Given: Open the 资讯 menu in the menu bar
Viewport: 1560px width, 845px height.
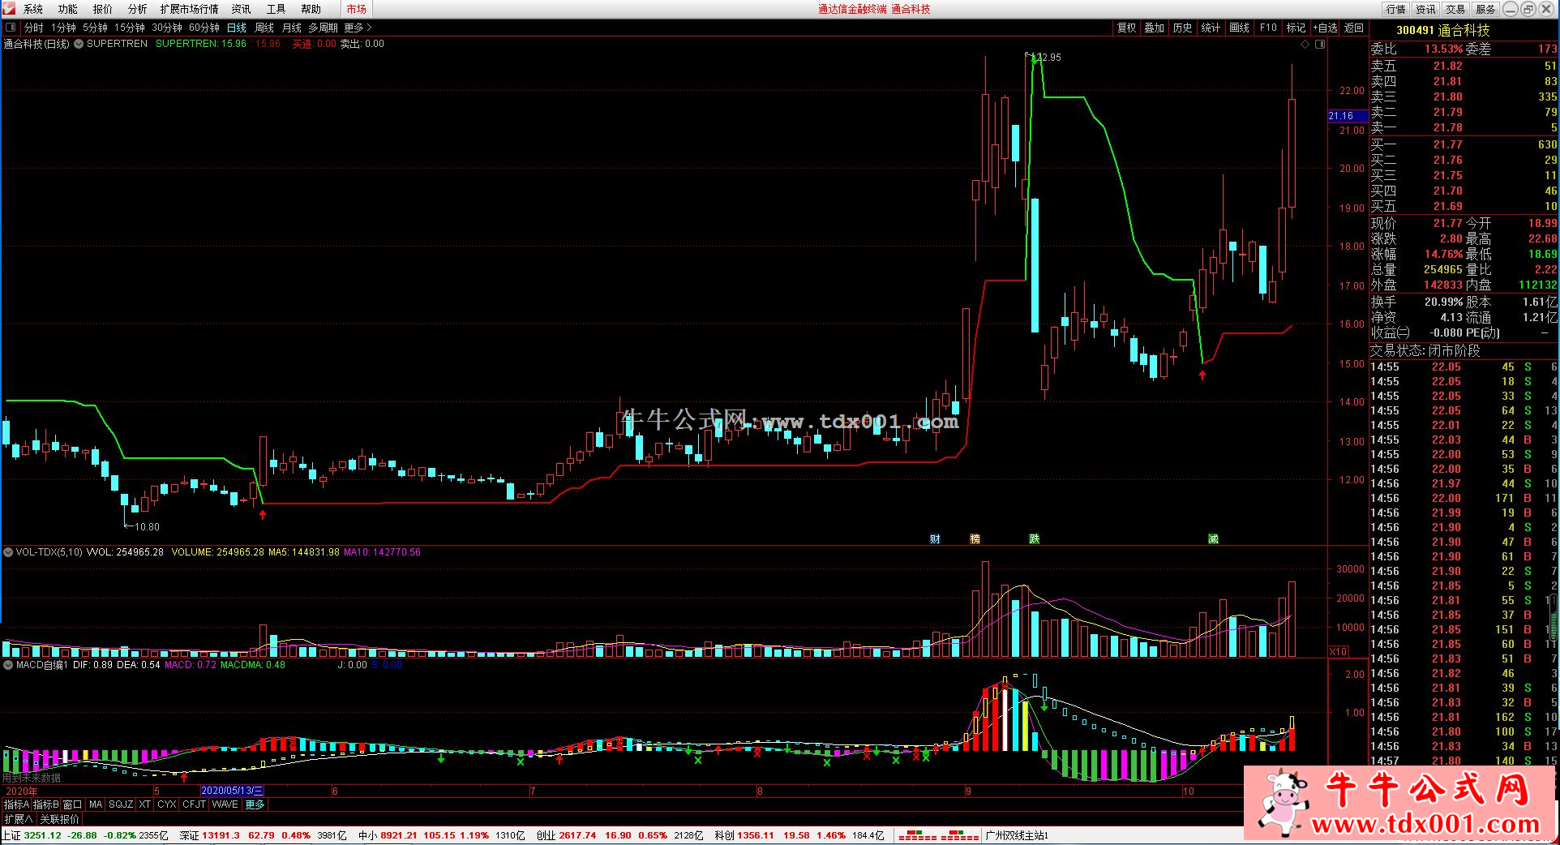Looking at the screenshot, I should [x=241, y=9].
